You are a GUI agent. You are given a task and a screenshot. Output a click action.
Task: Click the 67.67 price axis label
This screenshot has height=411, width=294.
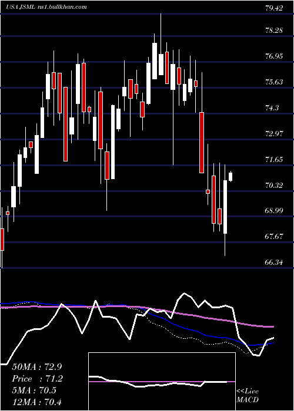coord(274,237)
